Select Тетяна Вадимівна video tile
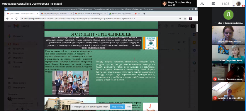Viewport: 246px width, 111px height. [x=228, y=54]
